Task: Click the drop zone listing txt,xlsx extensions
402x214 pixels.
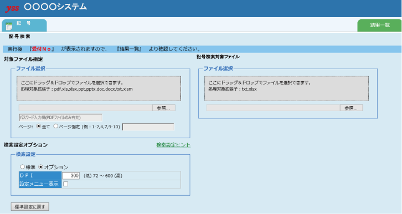Action: tap(287, 88)
